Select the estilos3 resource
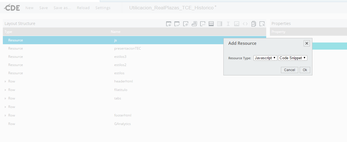This screenshot has height=142, width=347. click(134, 57)
